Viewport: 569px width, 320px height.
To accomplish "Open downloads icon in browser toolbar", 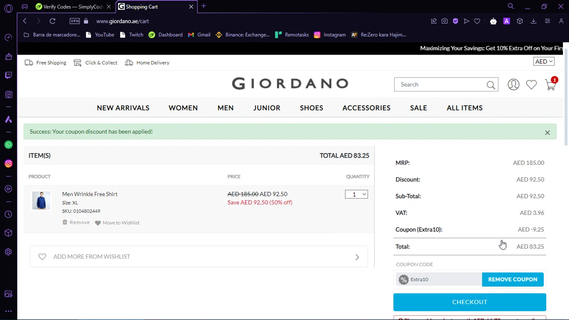I will coord(533,21).
